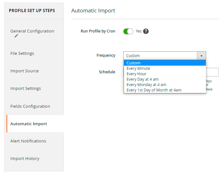Click the question mark help icon

tap(146, 31)
